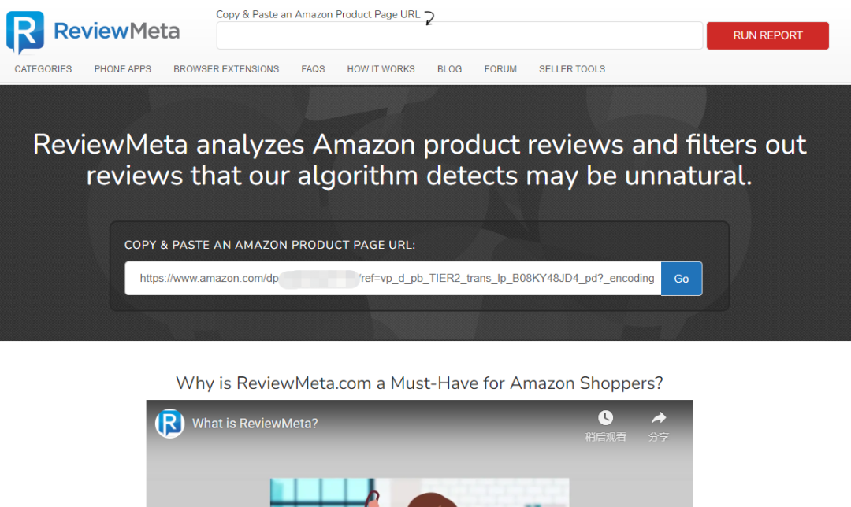The width and height of the screenshot is (851, 507).
Task: Click the red Run Report button
Action: (767, 35)
